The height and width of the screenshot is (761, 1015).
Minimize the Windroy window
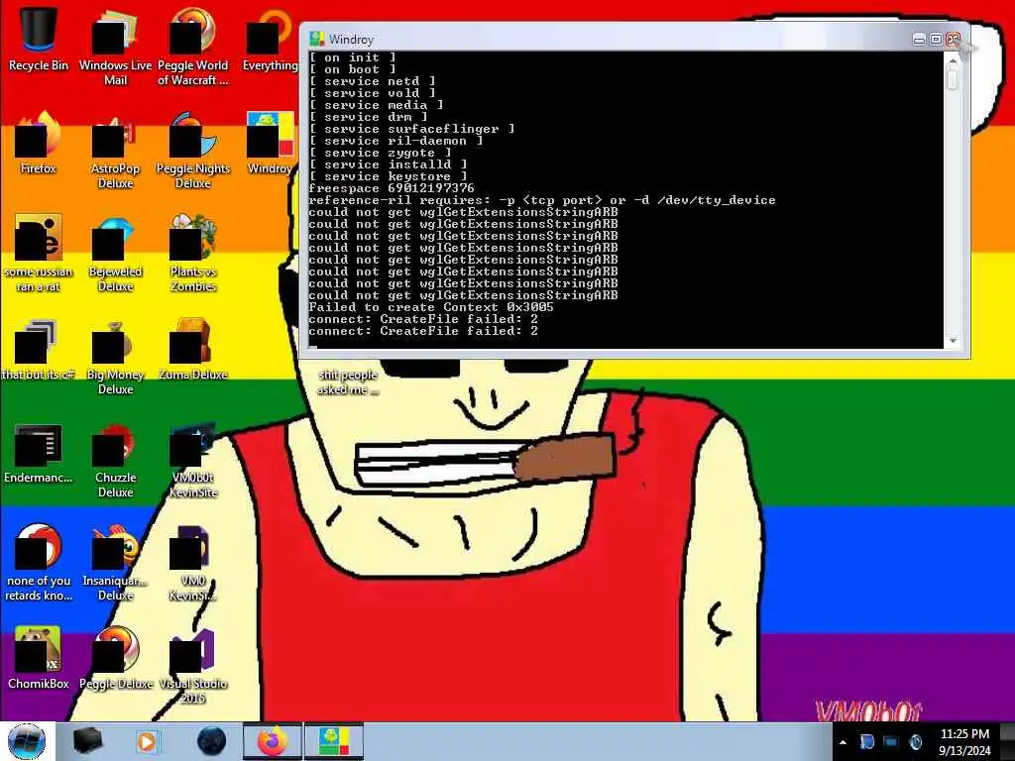click(919, 40)
